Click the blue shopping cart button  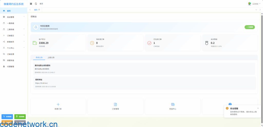[7, 116]
